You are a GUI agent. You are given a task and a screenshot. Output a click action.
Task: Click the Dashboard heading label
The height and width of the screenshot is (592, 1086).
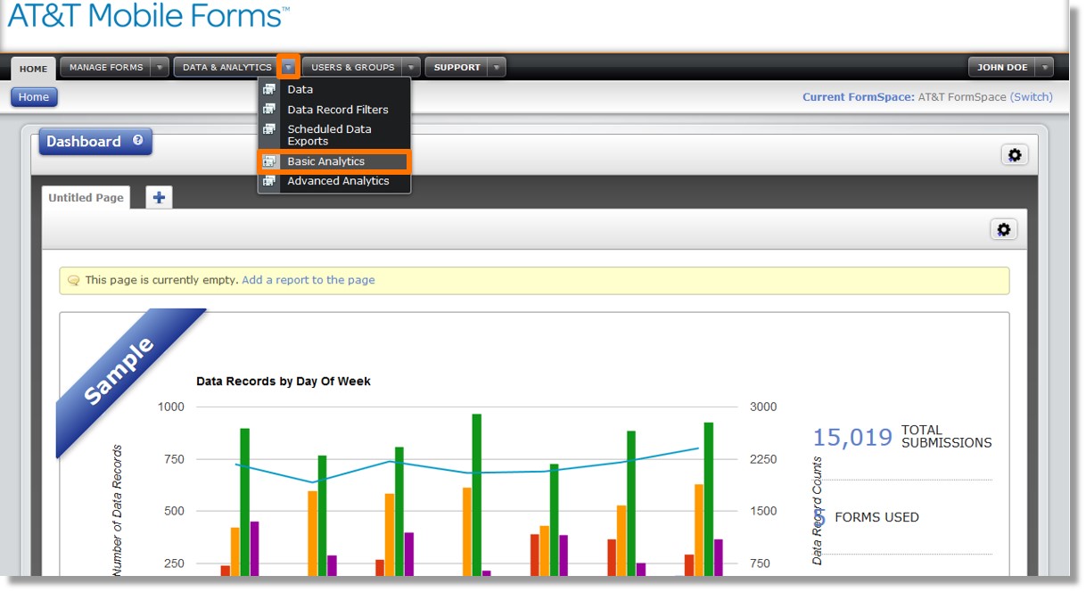(84, 141)
